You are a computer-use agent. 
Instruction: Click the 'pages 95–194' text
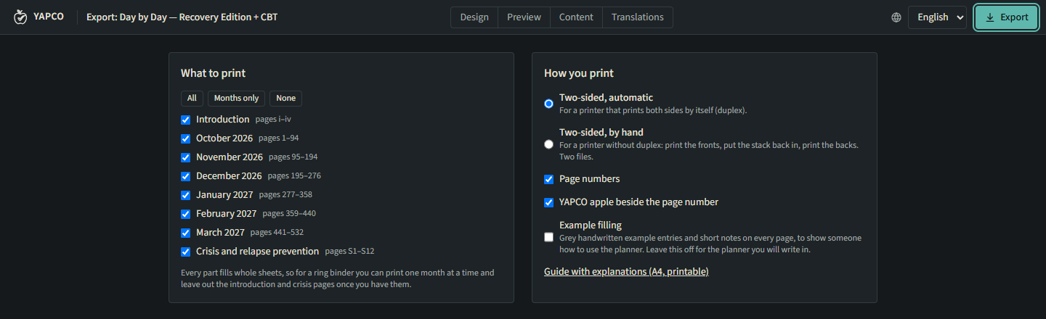pyautogui.click(x=293, y=157)
